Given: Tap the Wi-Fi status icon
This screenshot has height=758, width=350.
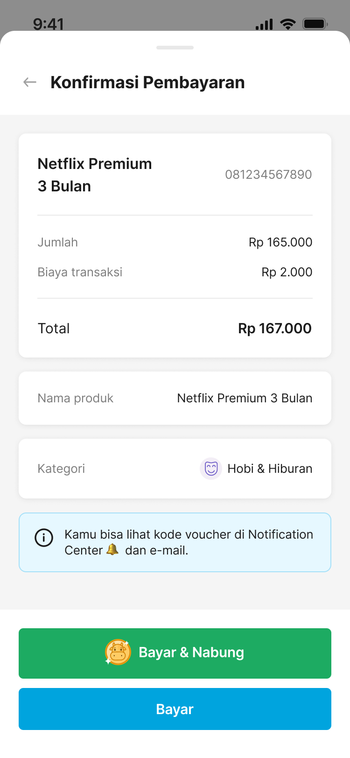Looking at the screenshot, I should click(x=288, y=24).
